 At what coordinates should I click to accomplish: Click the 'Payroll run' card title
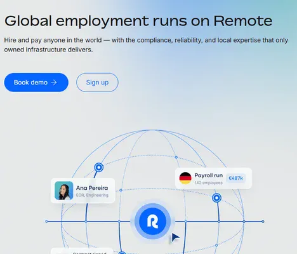pos(209,175)
